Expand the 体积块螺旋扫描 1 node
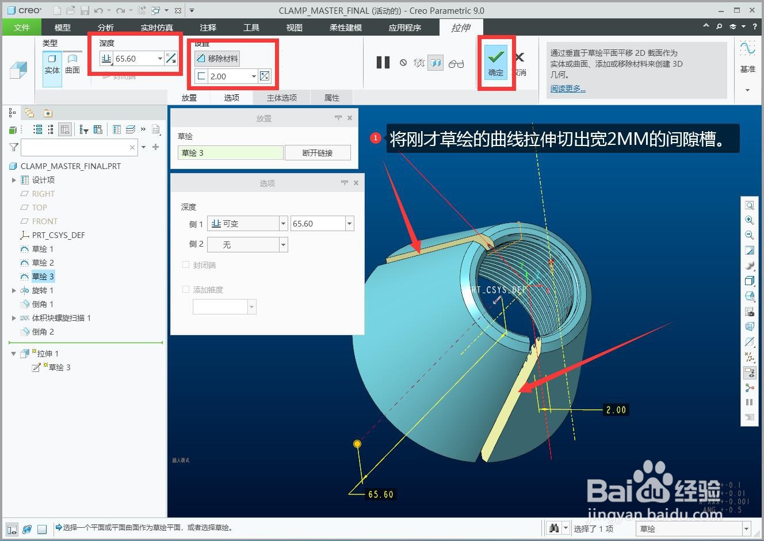Screen dimensions: 764x541 [x=14, y=318]
